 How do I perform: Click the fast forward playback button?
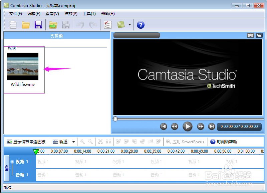[201, 127]
